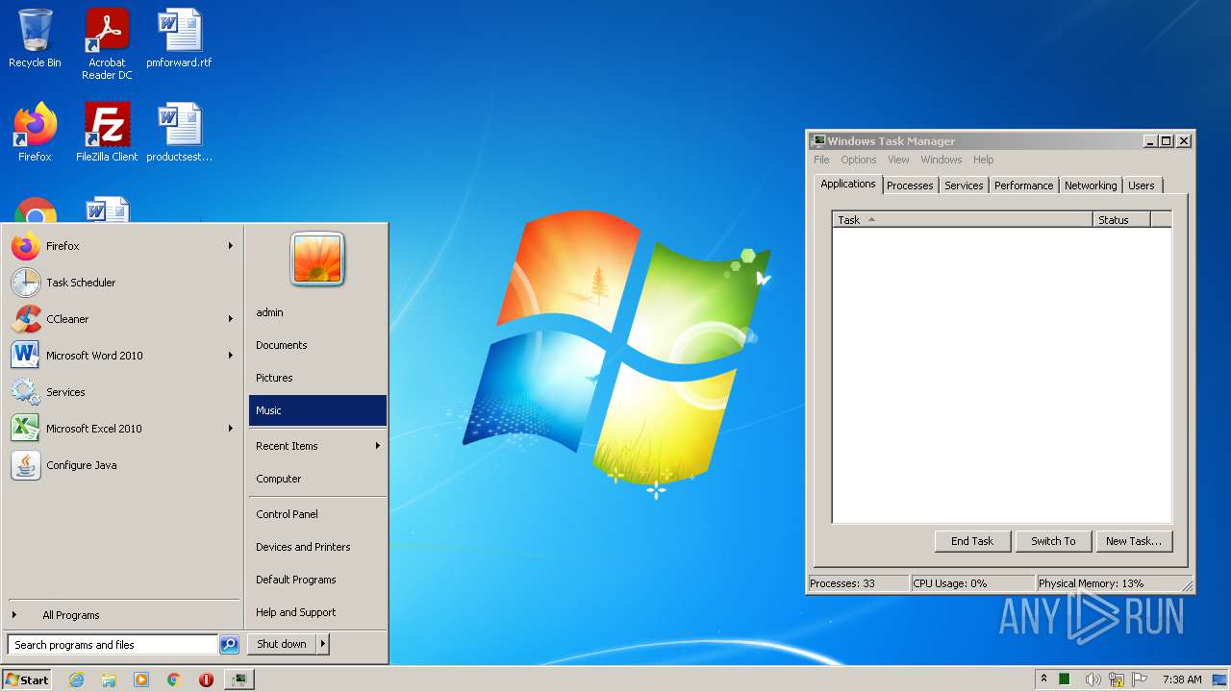Open Action Center flag tray icon
Image resolution: width=1231 pixels, height=692 pixels.
pyautogui.click(x=1140, y=680)
